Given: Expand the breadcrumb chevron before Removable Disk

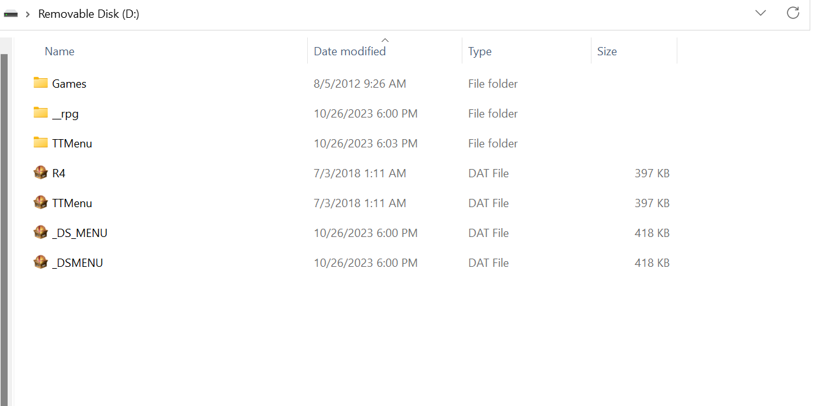Looking at the screenshot, I should point(28,14).
